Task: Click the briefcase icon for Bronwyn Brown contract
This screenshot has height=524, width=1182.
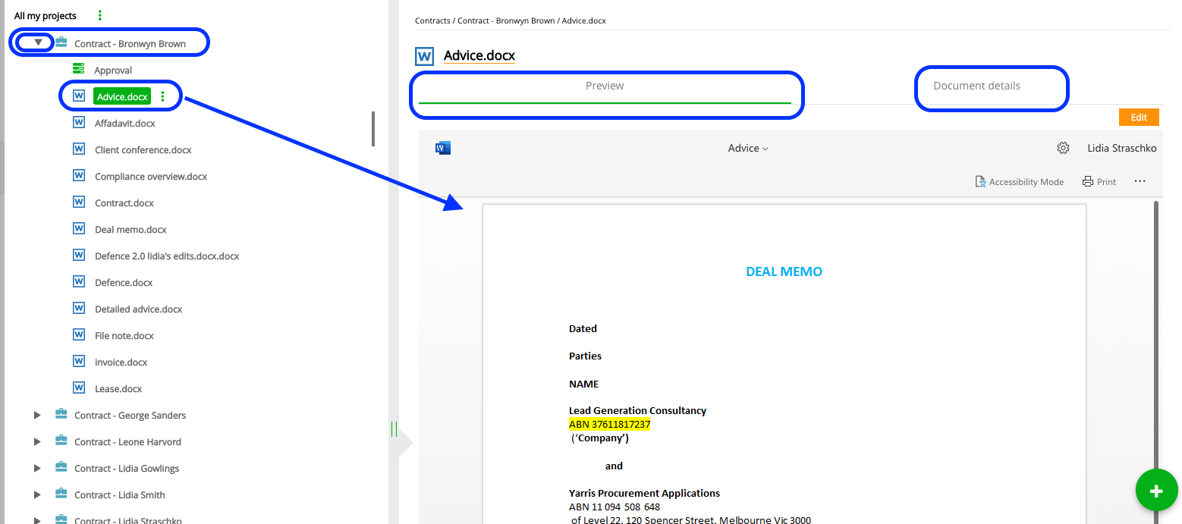Action: 61,42
